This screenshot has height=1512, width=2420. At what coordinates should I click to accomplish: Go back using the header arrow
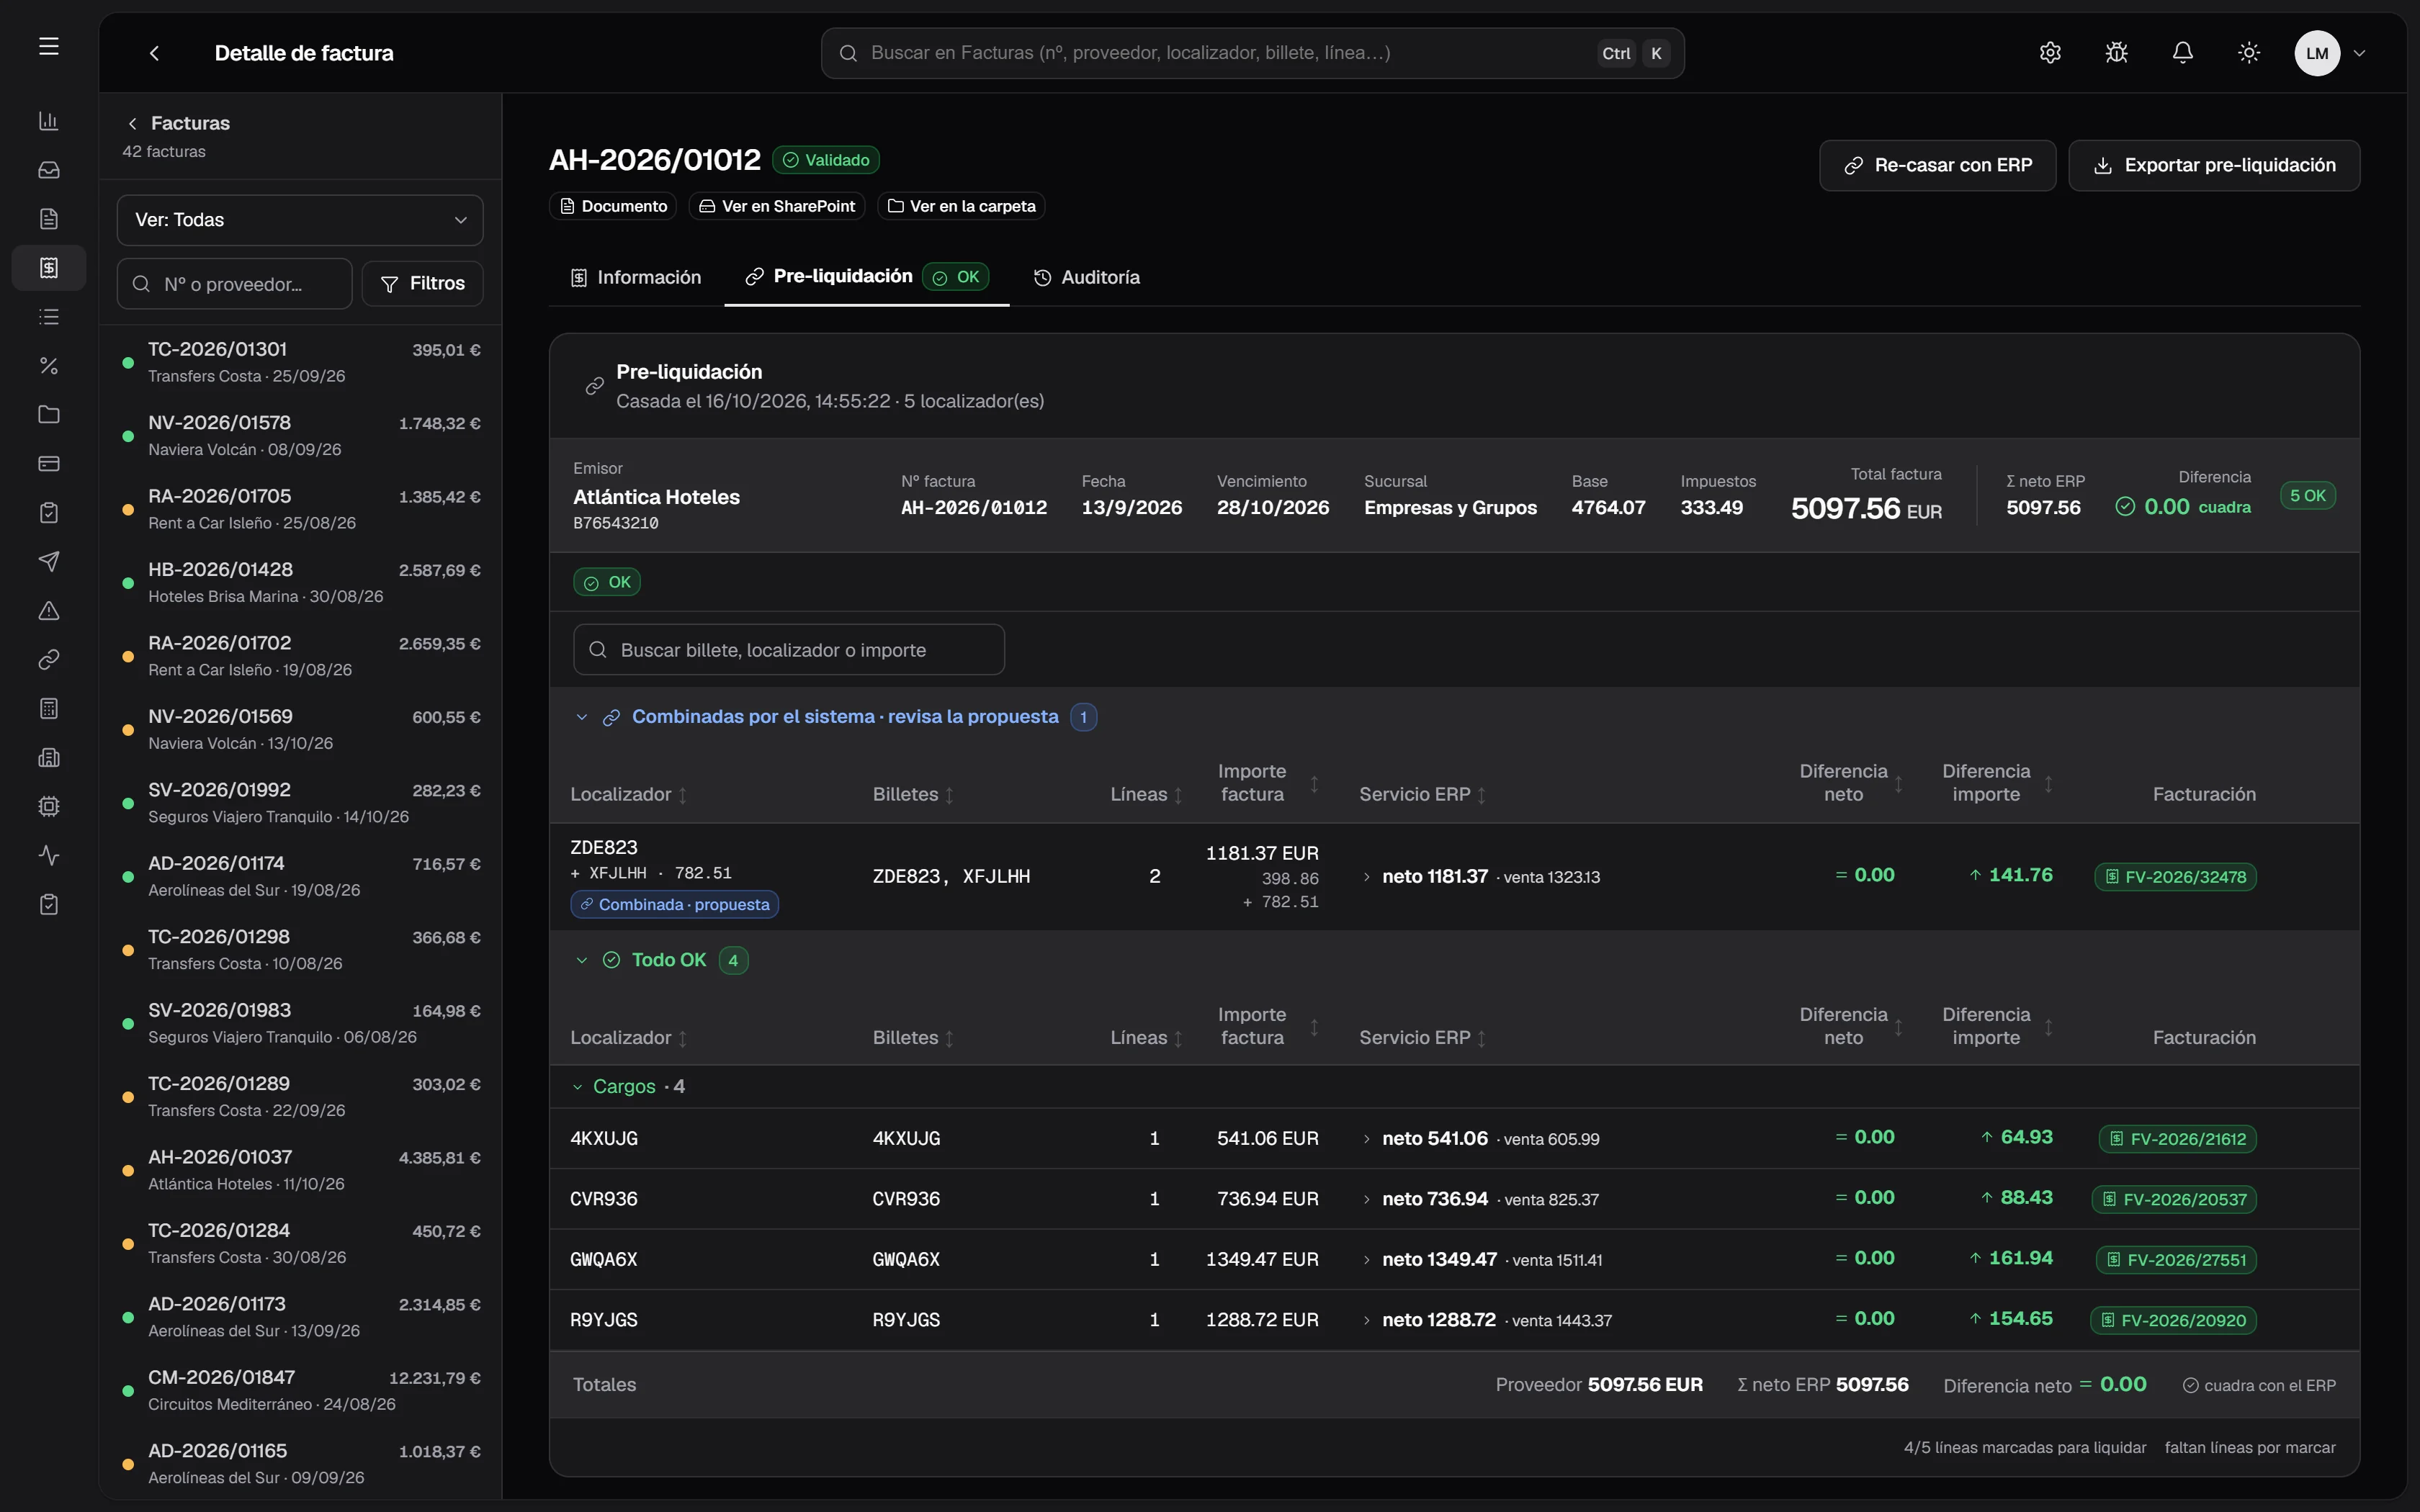154,53
